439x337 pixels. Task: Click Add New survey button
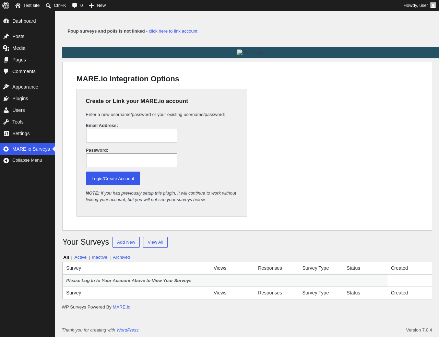tap(126, 242)
